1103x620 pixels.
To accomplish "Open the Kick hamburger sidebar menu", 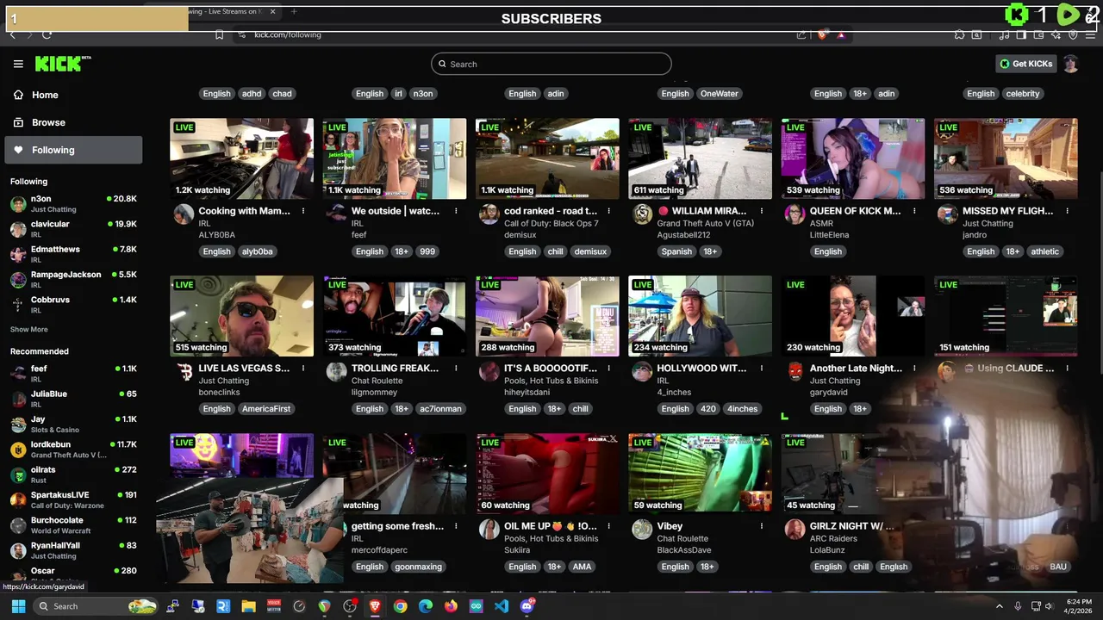I will pos(18,64).
